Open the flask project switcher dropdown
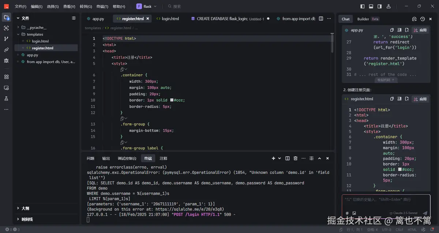 147,6
